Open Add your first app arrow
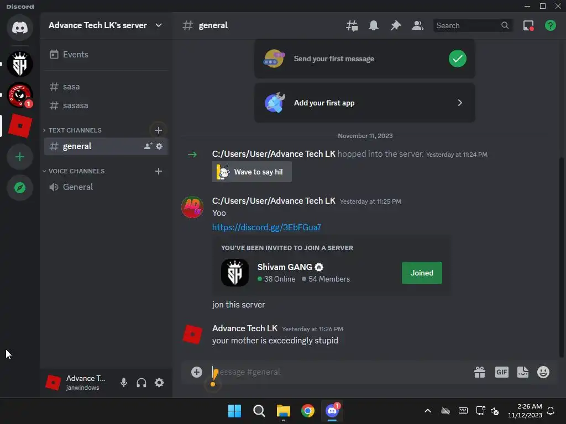 pos(460,103)
